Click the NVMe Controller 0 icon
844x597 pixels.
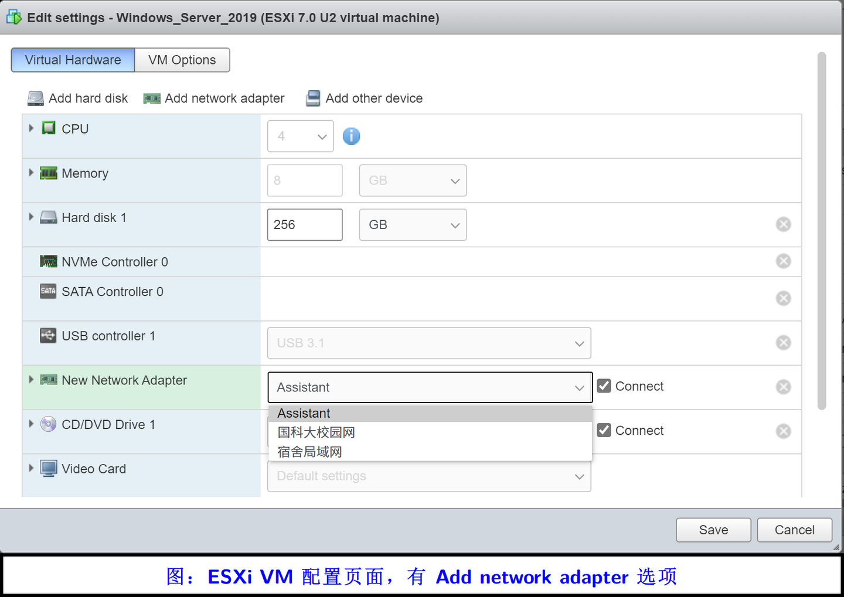point(49,261)
